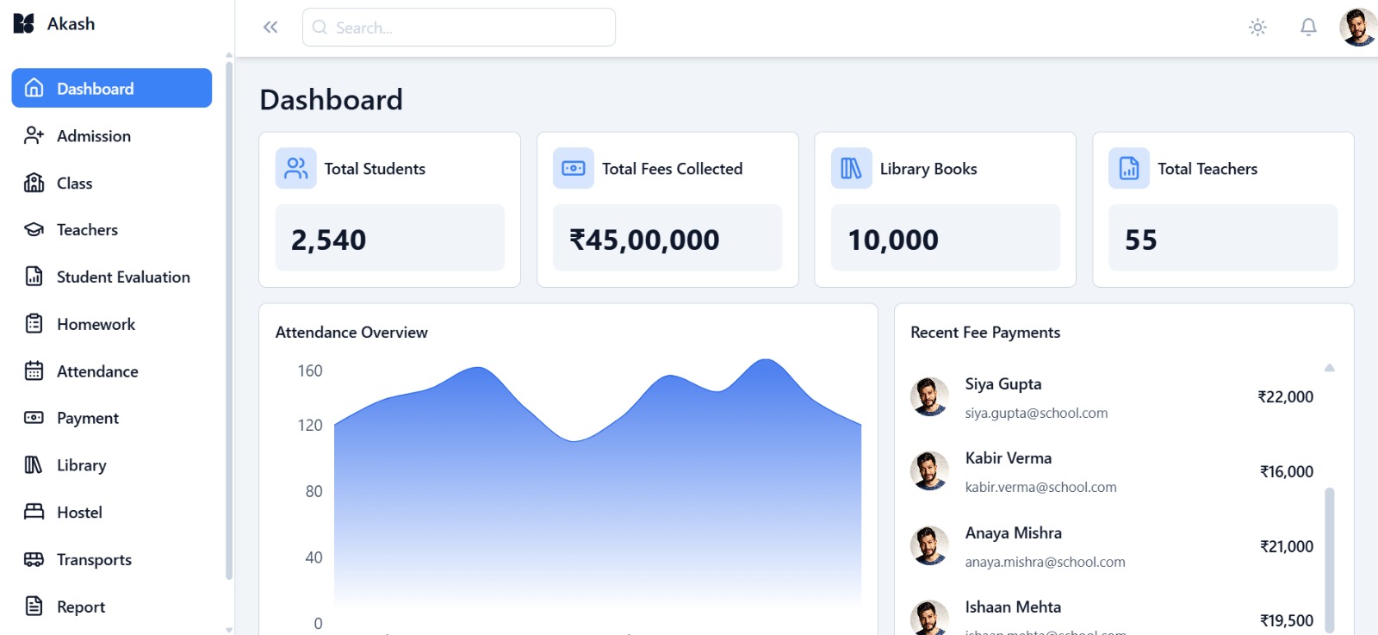Click the Admission add-user icon
Image resolution: width=1378 pixels, height=635 pixels.
pos(34,135)
